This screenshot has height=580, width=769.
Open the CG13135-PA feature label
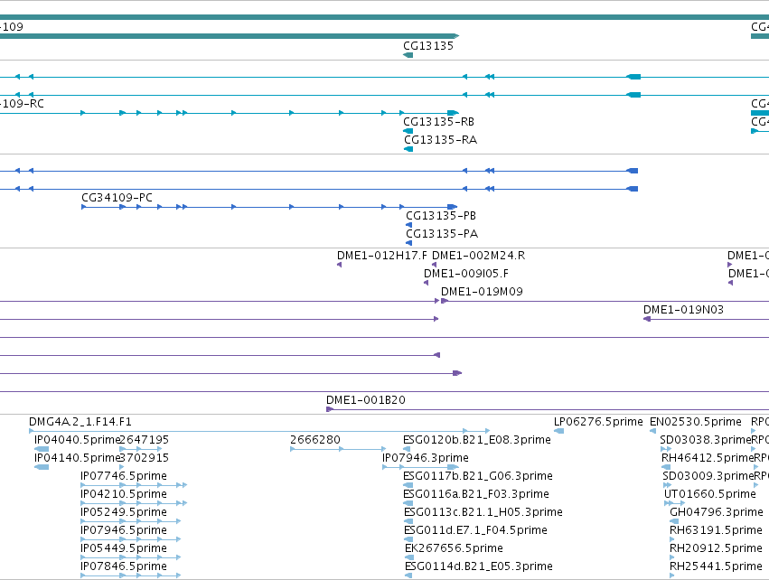[x=442, y=234]
